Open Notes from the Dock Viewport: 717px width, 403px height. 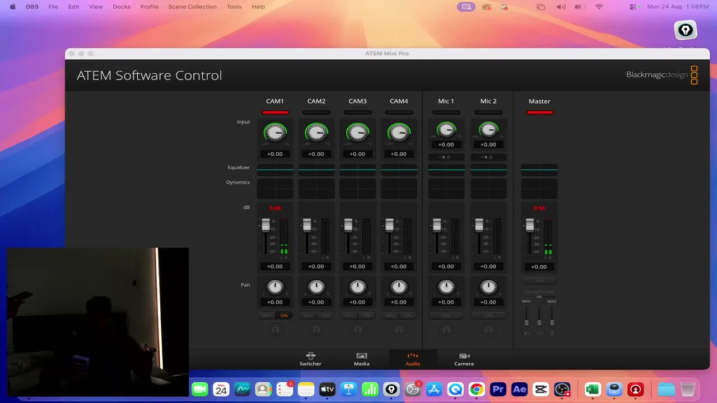306,389
